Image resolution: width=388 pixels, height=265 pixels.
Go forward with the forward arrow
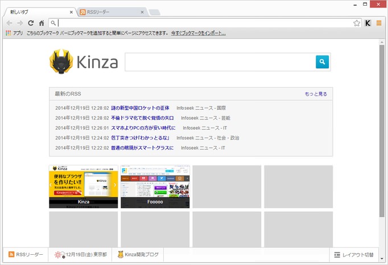20,23
